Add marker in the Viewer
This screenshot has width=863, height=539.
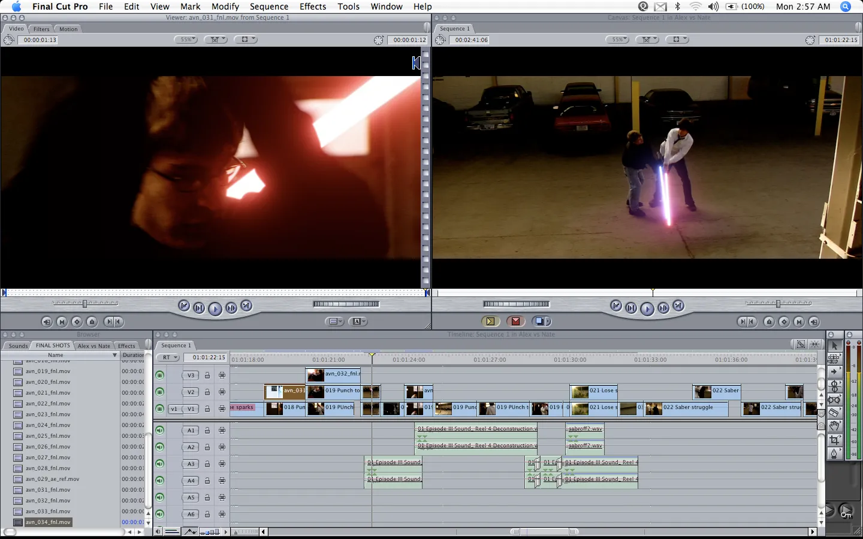click(x=92, y=322)
